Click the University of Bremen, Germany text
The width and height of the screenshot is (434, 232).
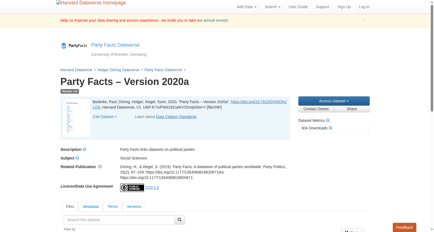(119, 54)
